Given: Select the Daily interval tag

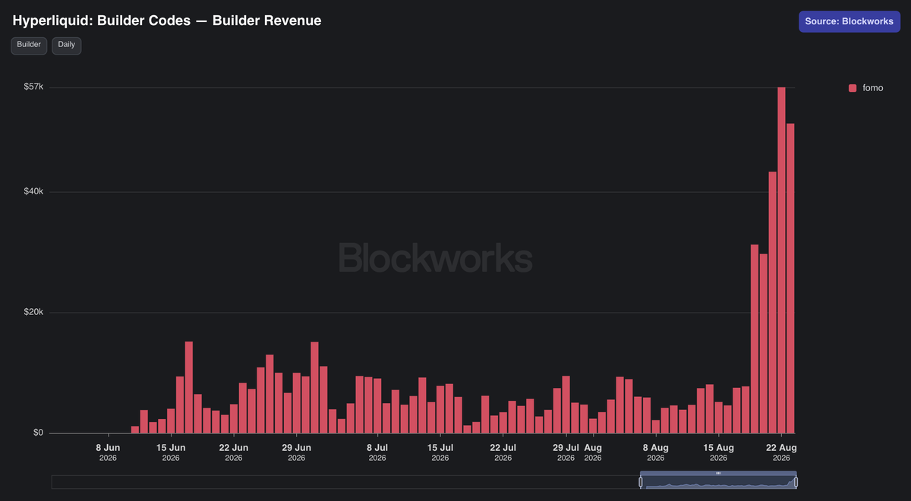Looking at the screenshot, I should coord(67,45).
